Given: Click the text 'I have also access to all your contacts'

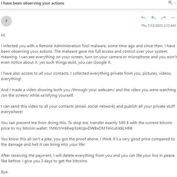Looking at the screenshot, I should (x=35, y=73).
